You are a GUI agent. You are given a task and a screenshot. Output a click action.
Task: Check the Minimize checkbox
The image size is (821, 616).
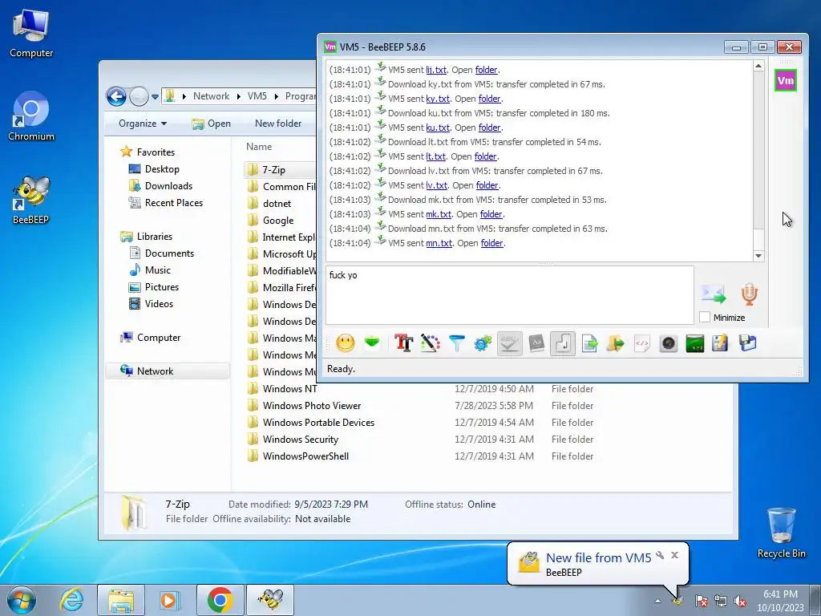[705, 317]
